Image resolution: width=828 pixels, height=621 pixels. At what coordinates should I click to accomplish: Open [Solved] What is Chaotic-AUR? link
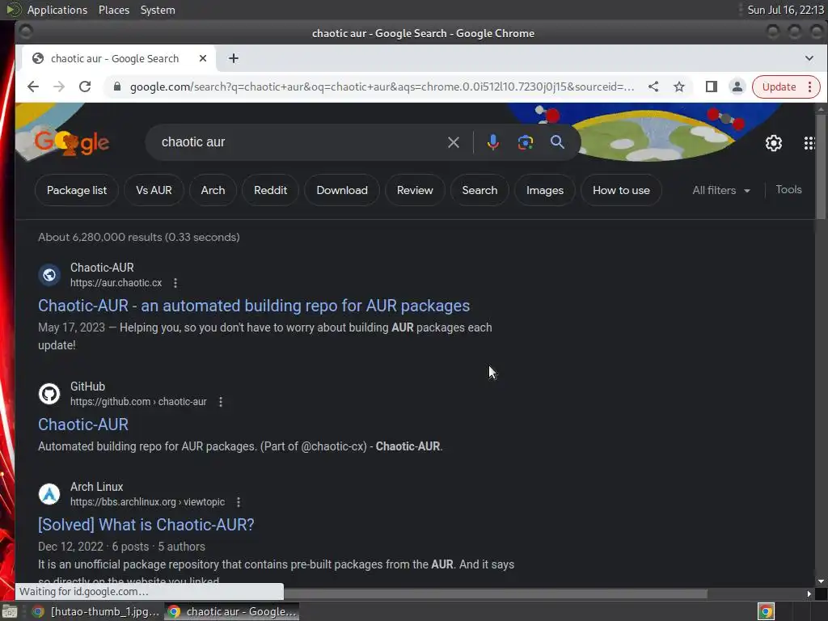(146, 525)
